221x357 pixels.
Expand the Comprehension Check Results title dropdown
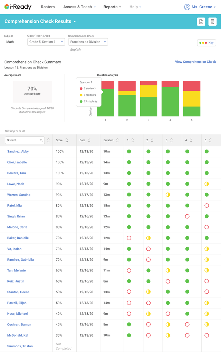pyautogui.click(x=75, y=21)
